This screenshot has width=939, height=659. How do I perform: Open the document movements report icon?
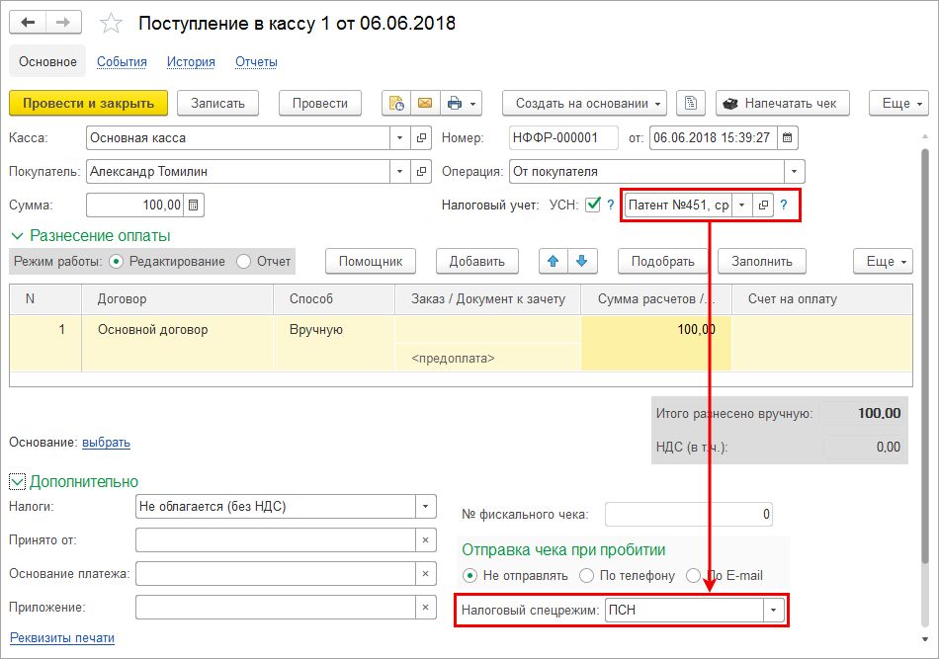[396, 103]
